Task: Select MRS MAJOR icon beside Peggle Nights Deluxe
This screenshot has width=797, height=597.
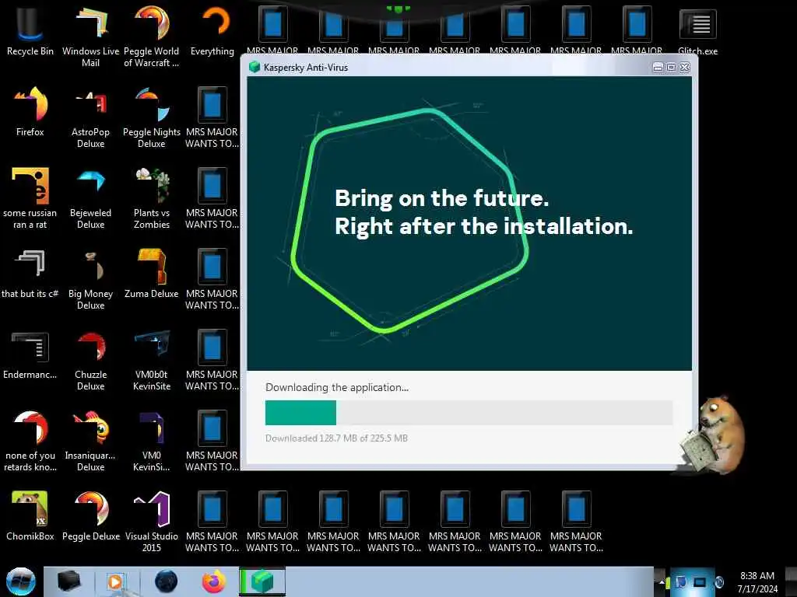Action: (212, 117)
